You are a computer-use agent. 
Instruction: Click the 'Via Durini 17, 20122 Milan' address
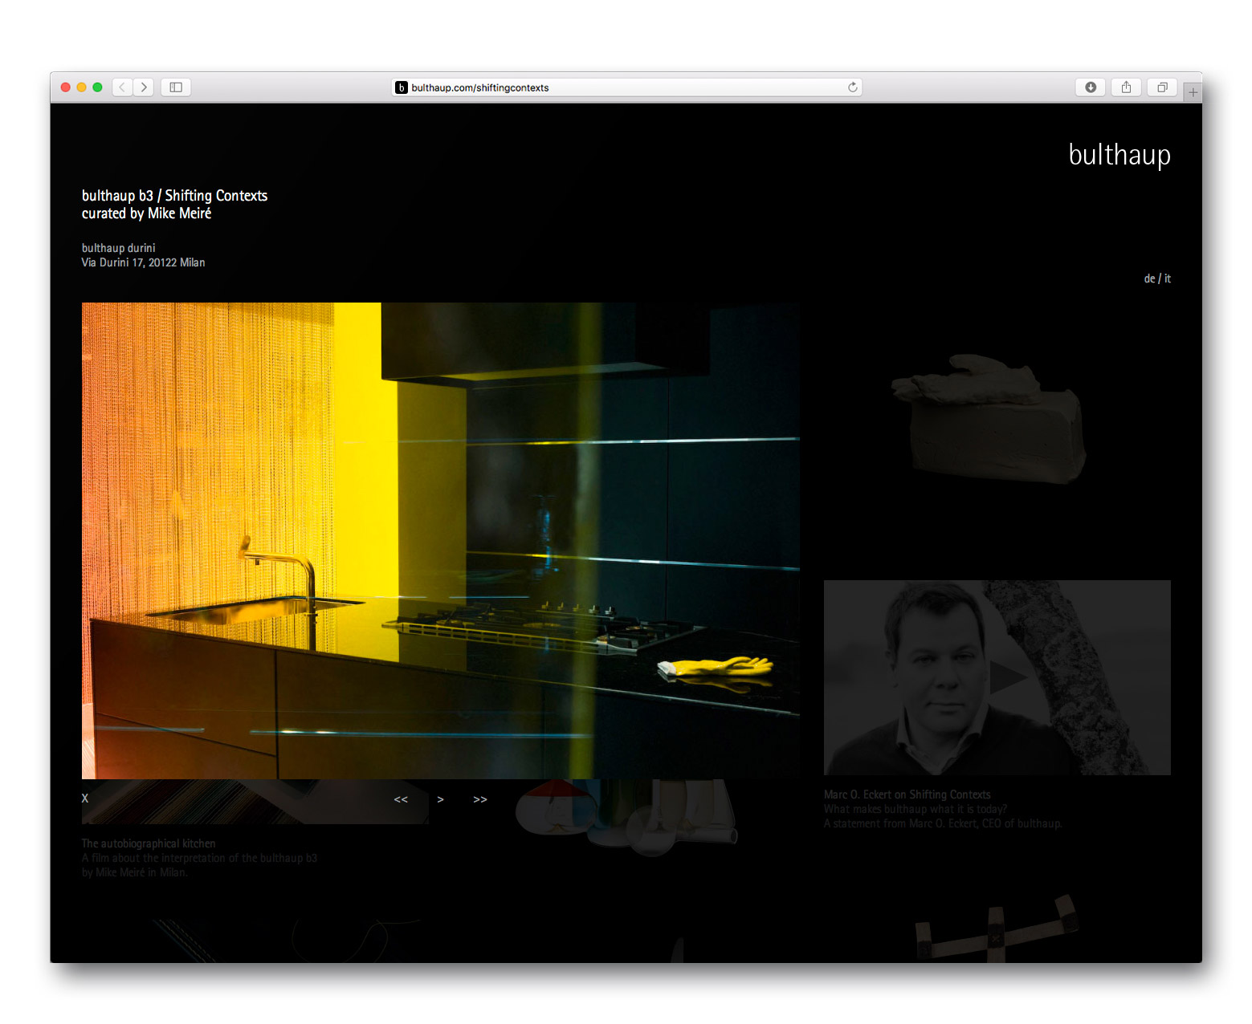[143, 262]
